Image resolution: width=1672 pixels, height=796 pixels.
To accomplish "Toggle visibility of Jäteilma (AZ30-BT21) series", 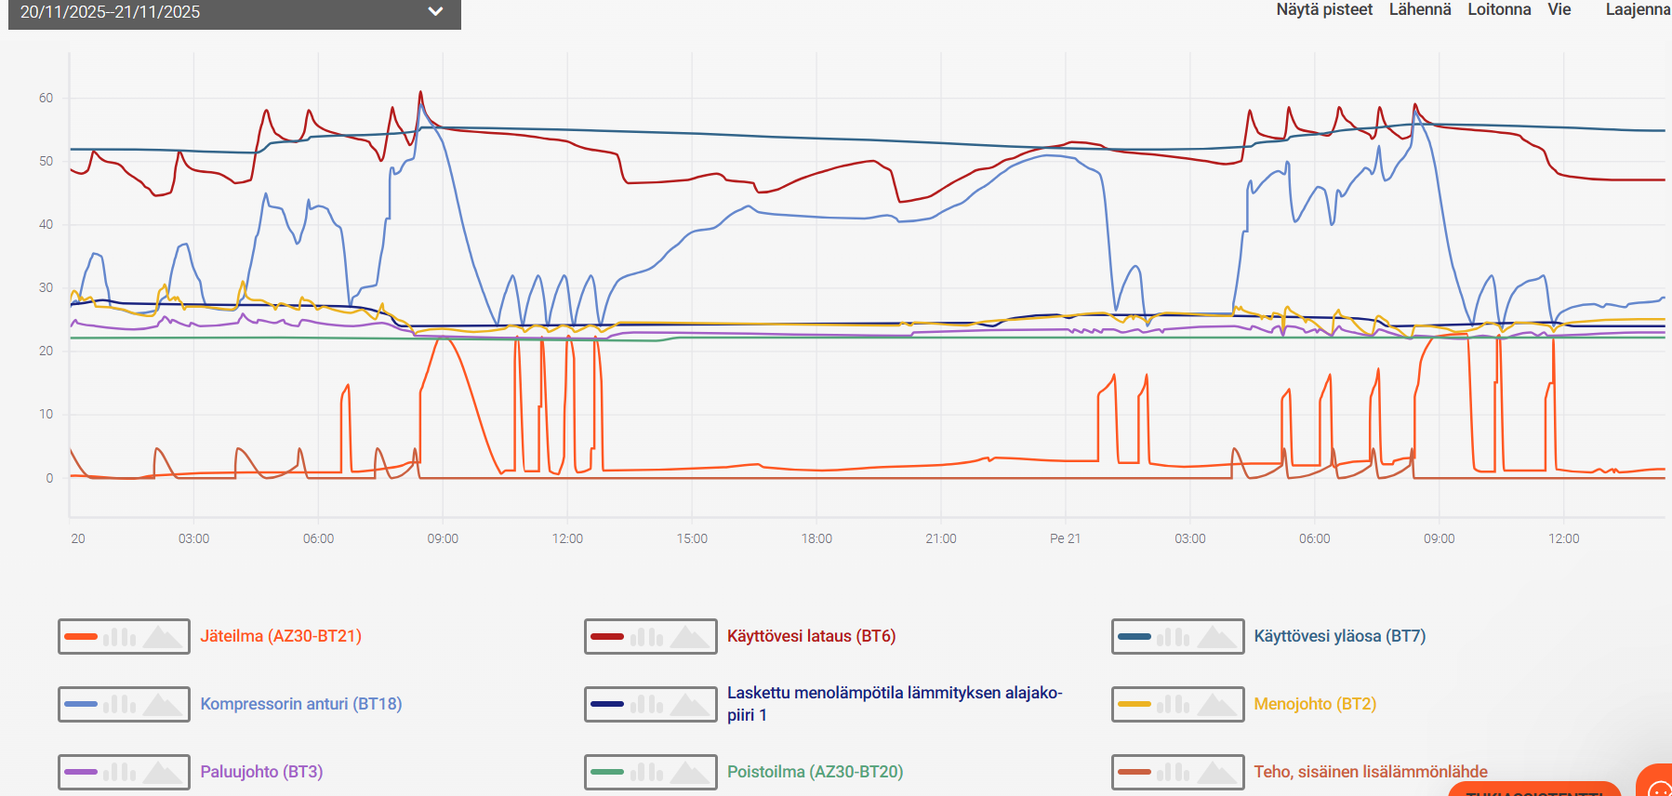I will (x=281, y=636).
